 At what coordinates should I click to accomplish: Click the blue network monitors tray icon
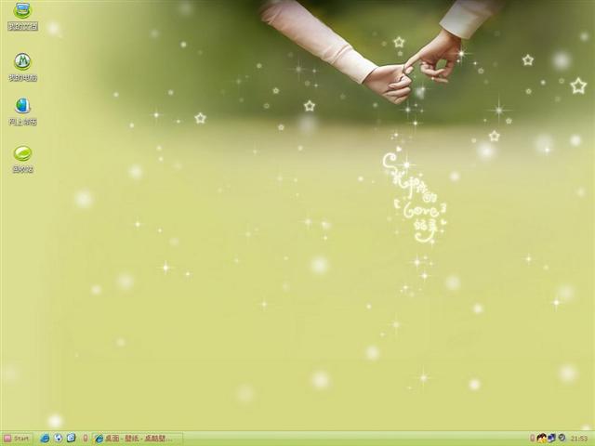click(x=551, y=438)
